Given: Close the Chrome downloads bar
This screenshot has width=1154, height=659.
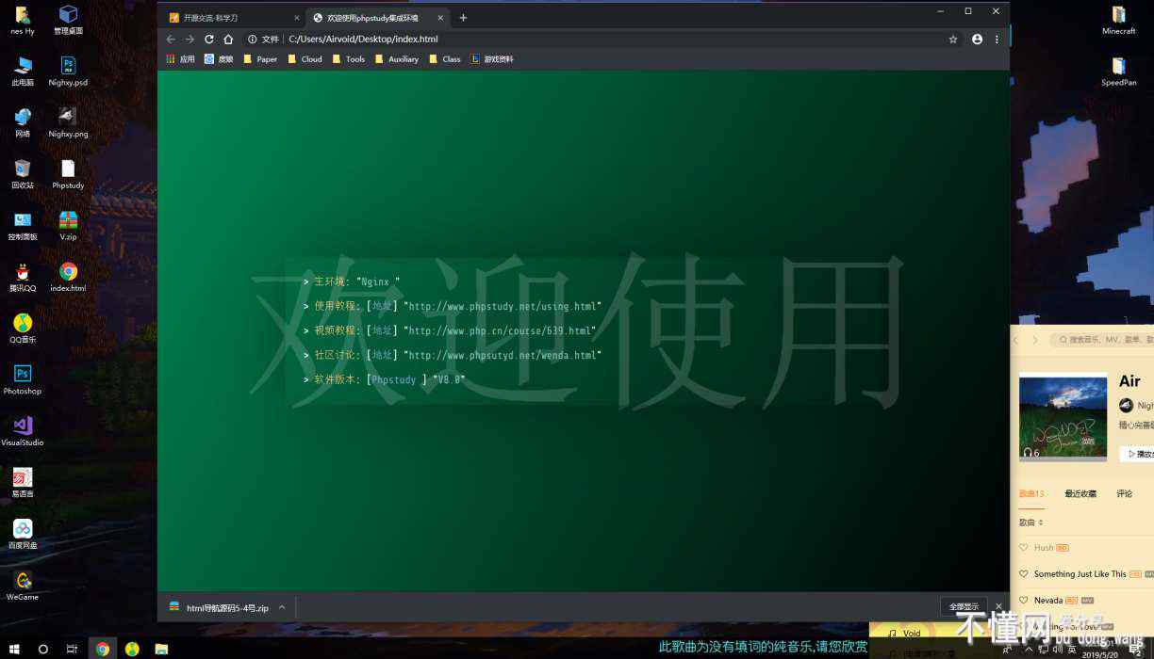Looking at the screenshot, I should 998,607.
